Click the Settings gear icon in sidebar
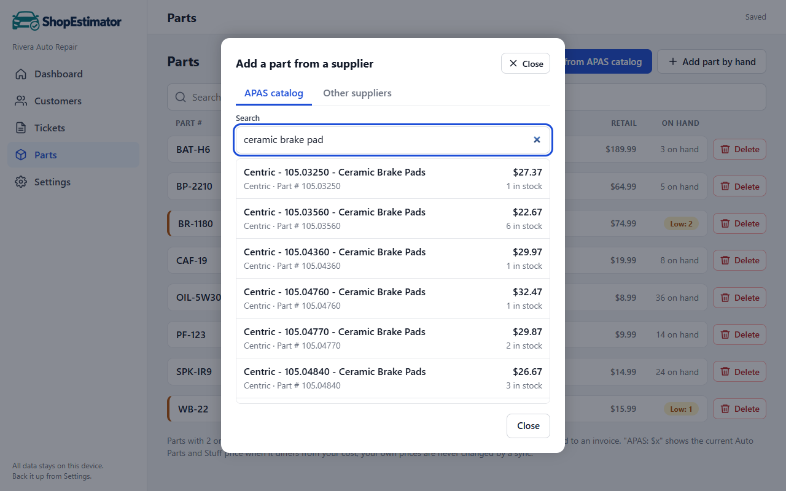786x491 pixels. (x=21, y=182)
